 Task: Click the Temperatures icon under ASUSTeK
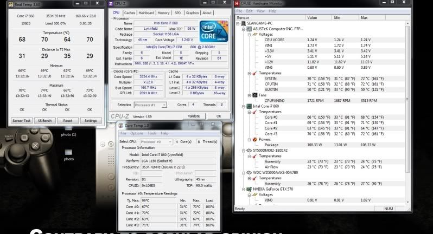click(254, 73)
